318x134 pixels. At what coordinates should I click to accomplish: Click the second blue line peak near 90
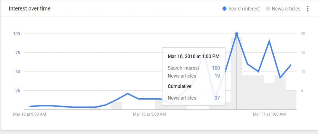click(269, 41)
